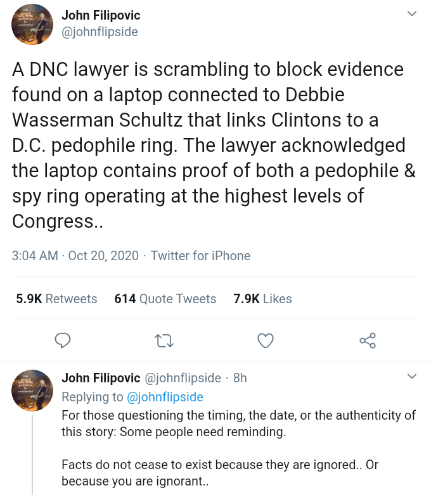431x495 pixels.
Task: Click the 8h timestamp on the reply
Action: coord(240,378)
